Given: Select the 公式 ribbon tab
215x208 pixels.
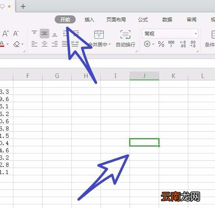Looking at the screenshot, I should (x=143, y=20).
